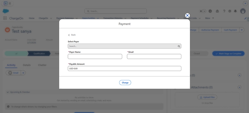Go to the Home nav tab
The image size is (249, 113).
pyautogui.click(x=32, y=18)
